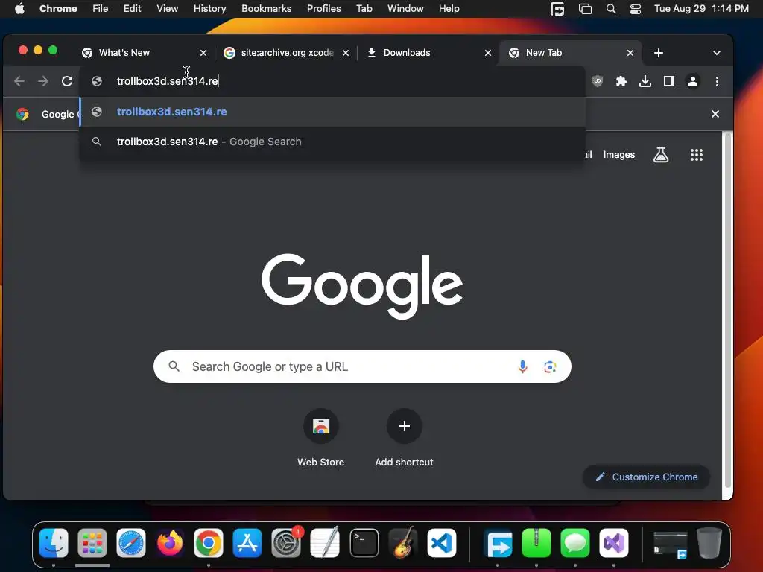Viewport: 763px width, 572px height.
Task: Open the Profiles menu
Action: (x=323, y=9)
